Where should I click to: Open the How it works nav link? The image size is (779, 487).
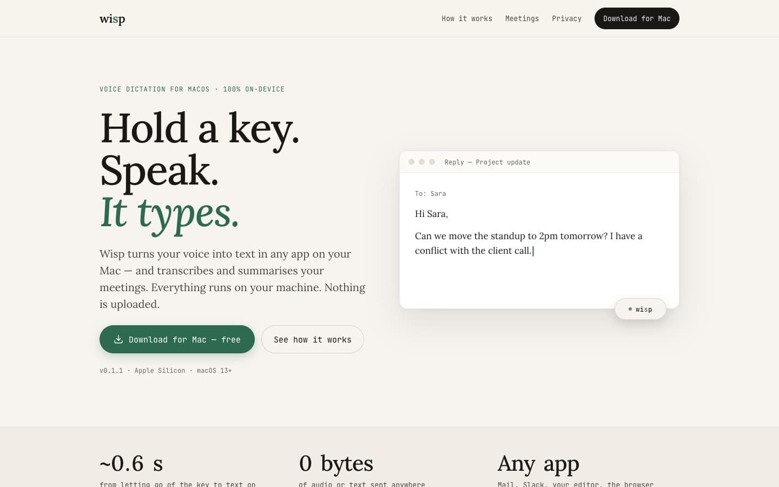pyautogui.click(x=467, y=18)
